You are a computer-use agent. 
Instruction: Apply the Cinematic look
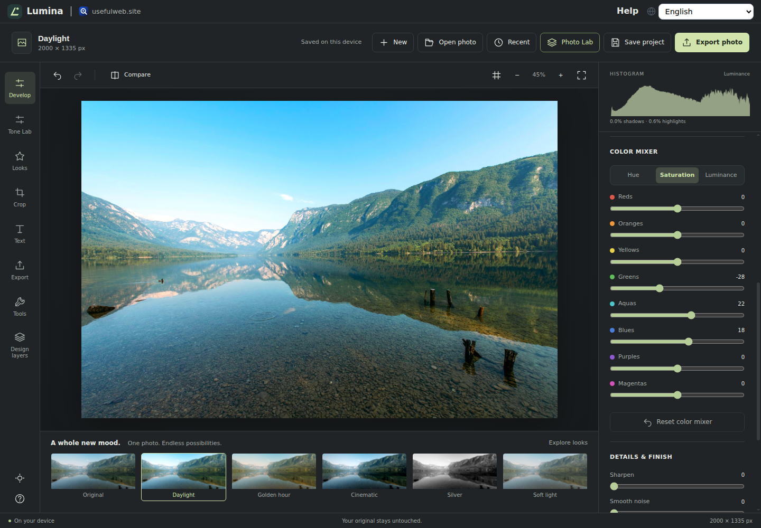click(364, 477)
